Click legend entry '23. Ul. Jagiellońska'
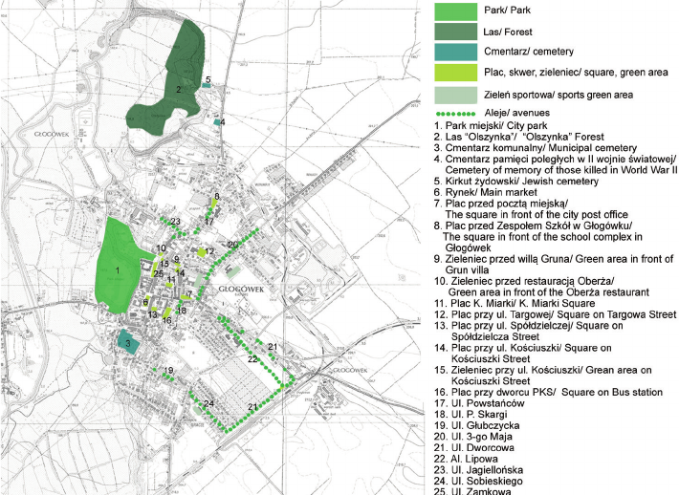 coord(479,470)
